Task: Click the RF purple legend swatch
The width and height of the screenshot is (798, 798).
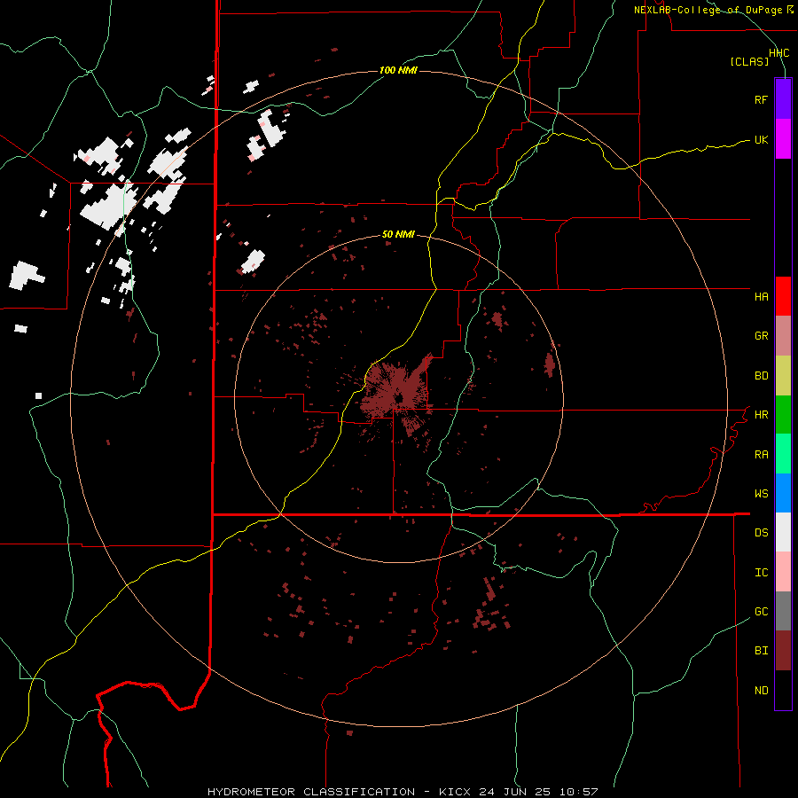Action: pos(783,98)
